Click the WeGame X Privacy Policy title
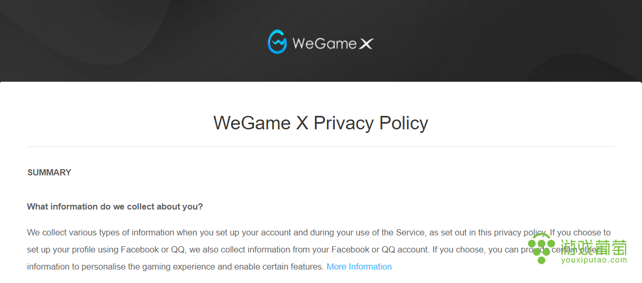The image size is (642, 283). tap(321, 123)
